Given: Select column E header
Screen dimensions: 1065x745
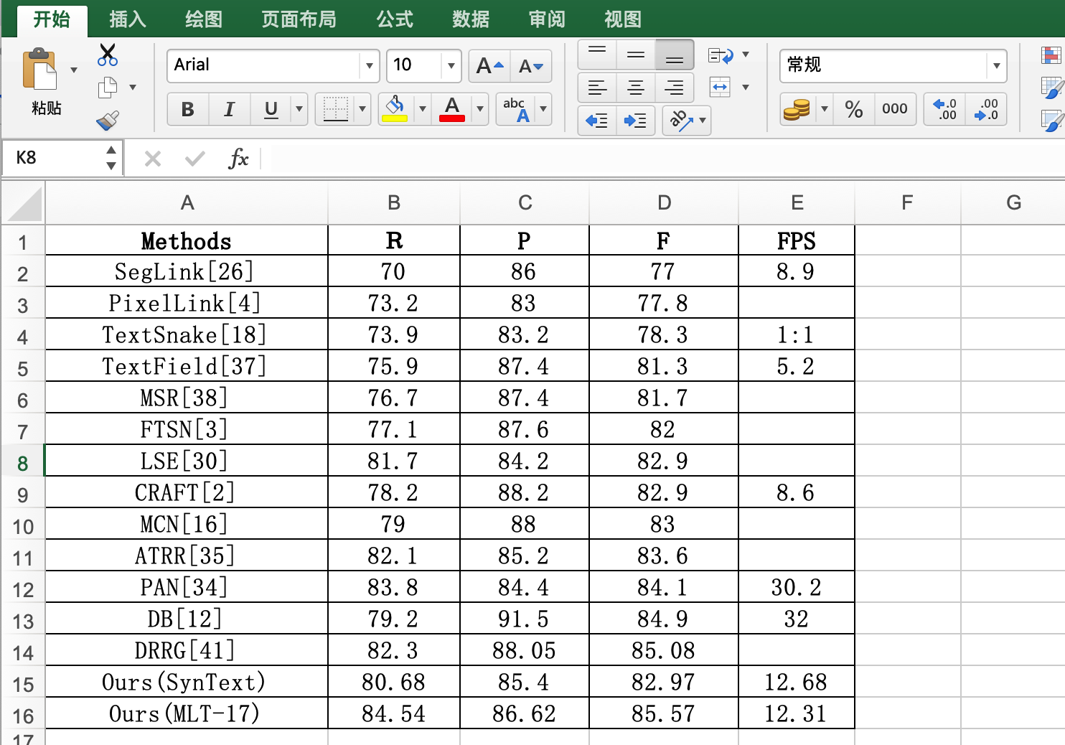Looking at the screenshot, I should click(797, 203).
